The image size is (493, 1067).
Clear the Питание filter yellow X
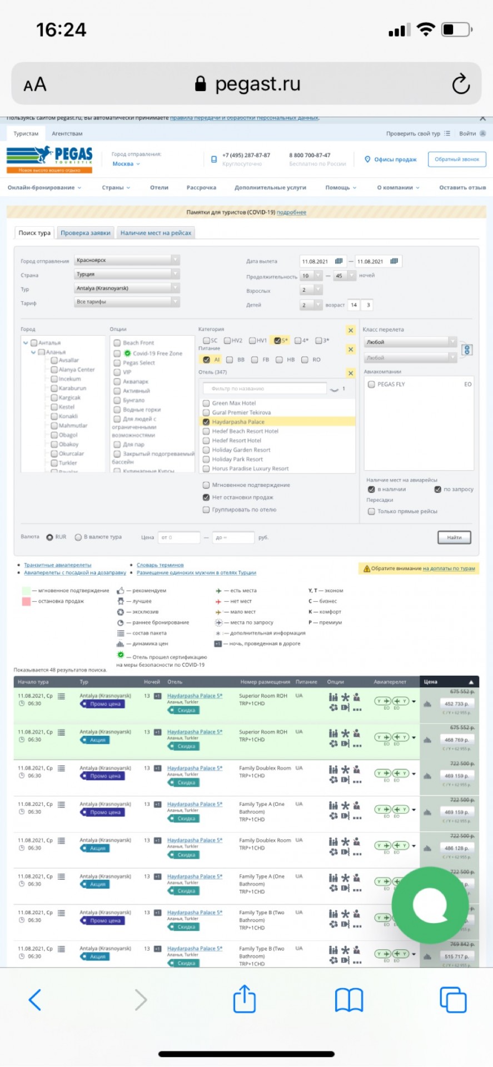click(x=351, y=350)
